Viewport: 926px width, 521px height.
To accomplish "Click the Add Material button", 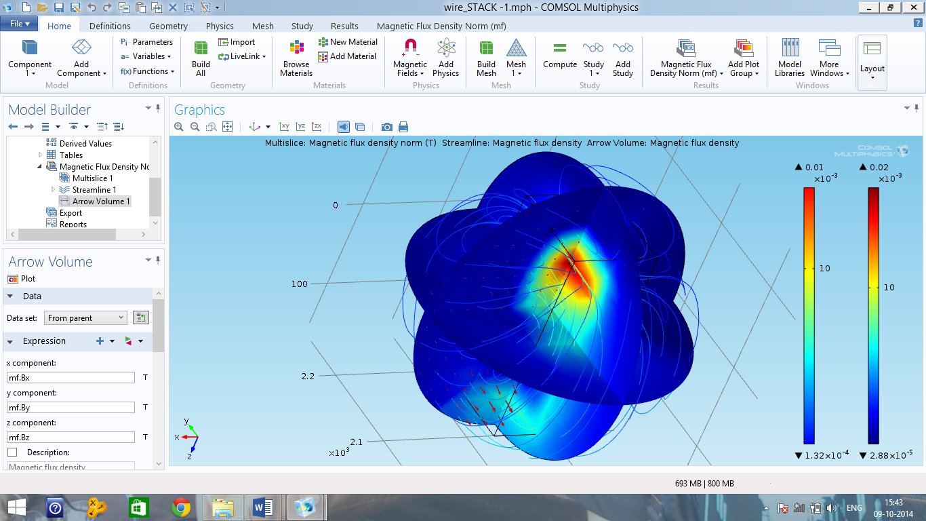I will coord(346,56).
